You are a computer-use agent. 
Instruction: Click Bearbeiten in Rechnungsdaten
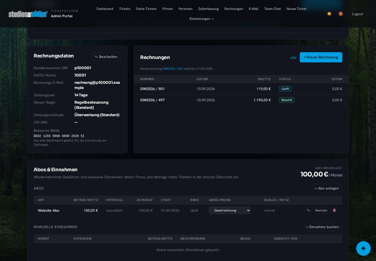tap(106, 57)
